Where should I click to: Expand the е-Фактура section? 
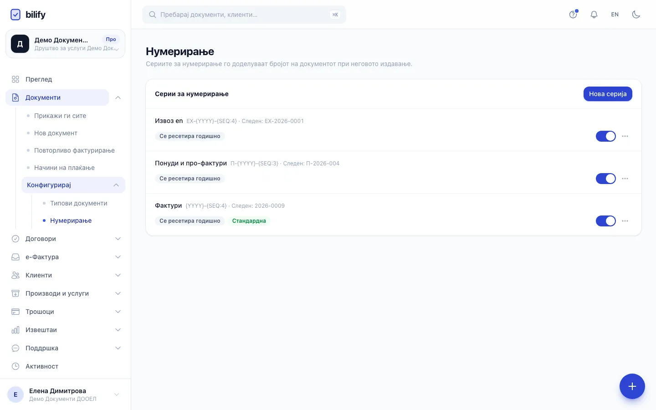(x=118, y=257)
